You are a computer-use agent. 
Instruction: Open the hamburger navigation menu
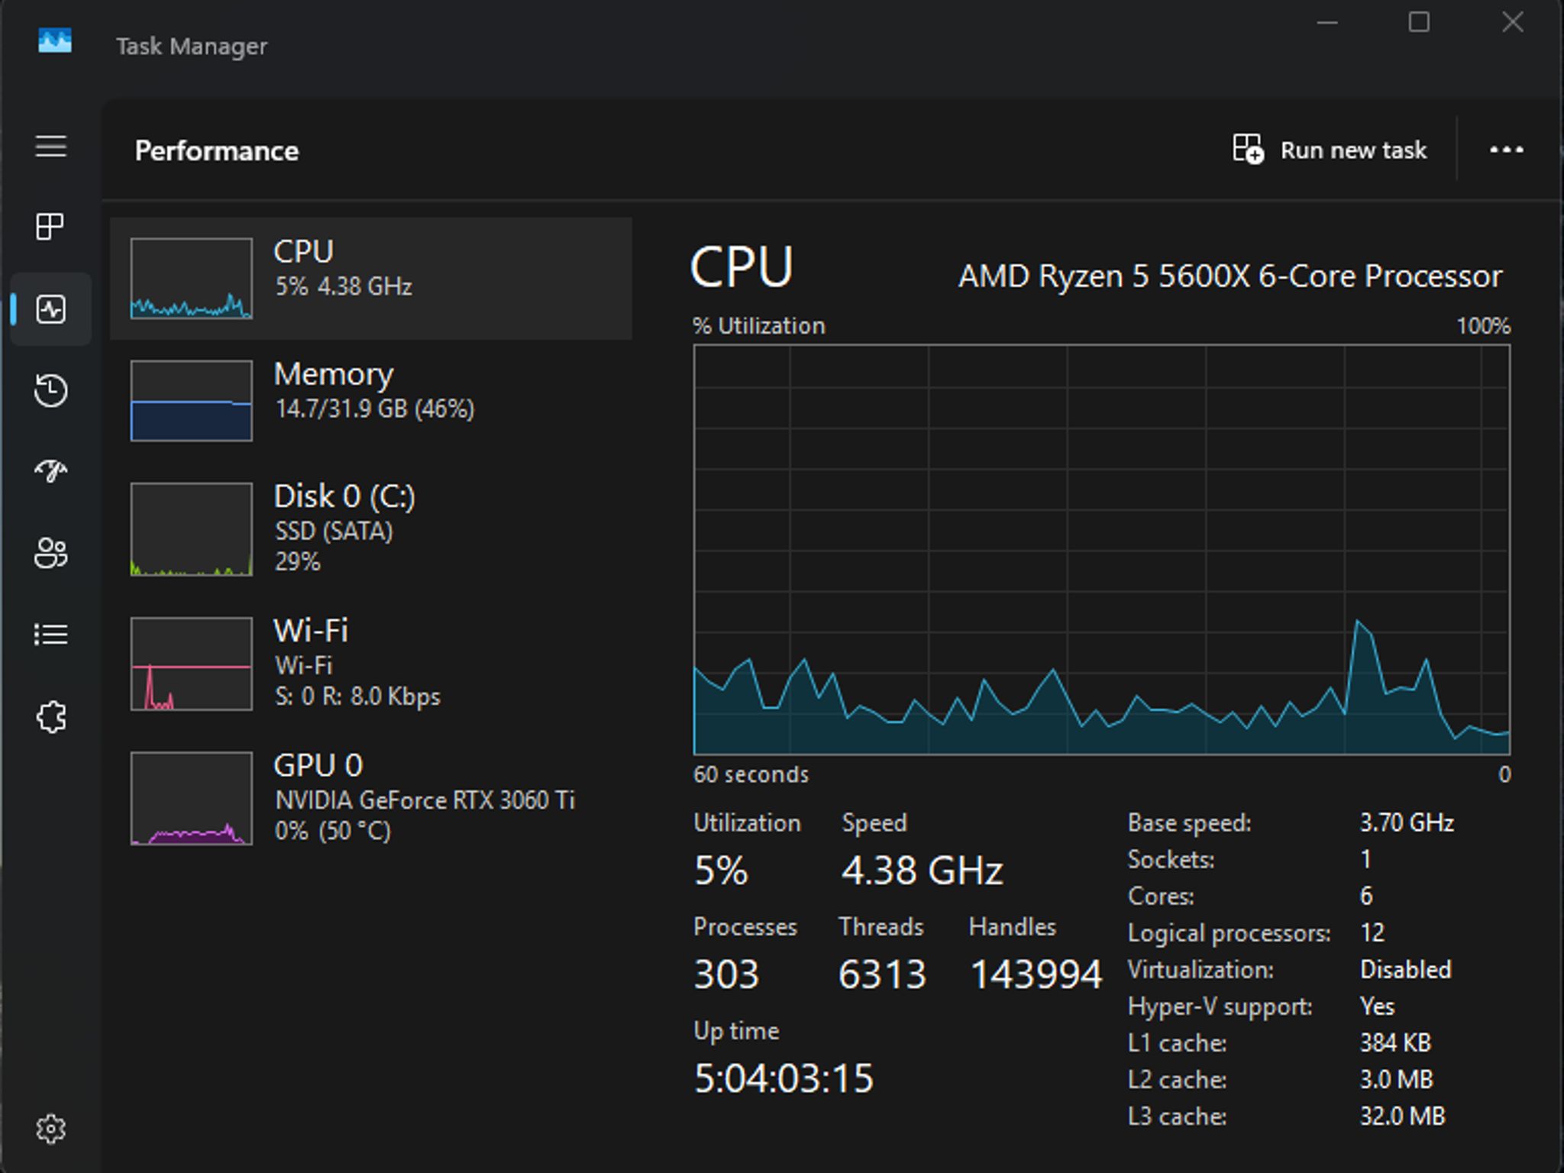pos(51,146)
